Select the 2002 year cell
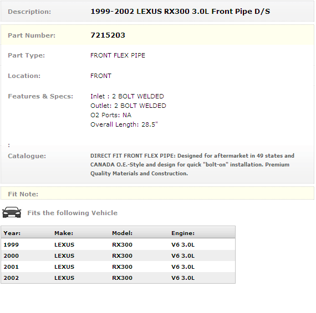This screenshot has width=316, height=313. [x=11, y=278]
